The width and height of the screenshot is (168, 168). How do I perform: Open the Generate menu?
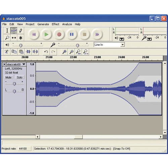tap(43, 24)
